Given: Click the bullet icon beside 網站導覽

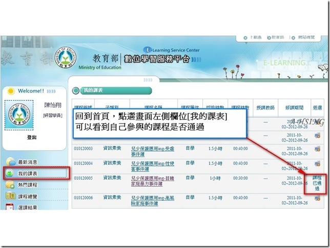Looking at the screenshot, I should (x=293, y=38).
